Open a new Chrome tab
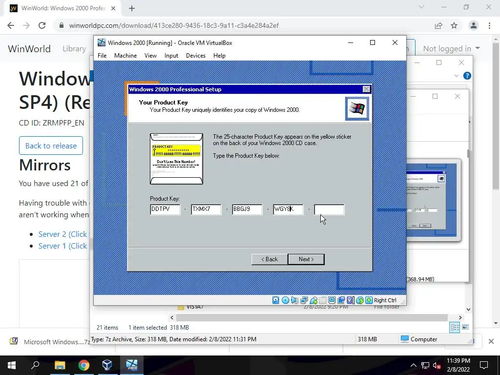The width and height of the screenshot is (500, 375). tap(132, 8)
